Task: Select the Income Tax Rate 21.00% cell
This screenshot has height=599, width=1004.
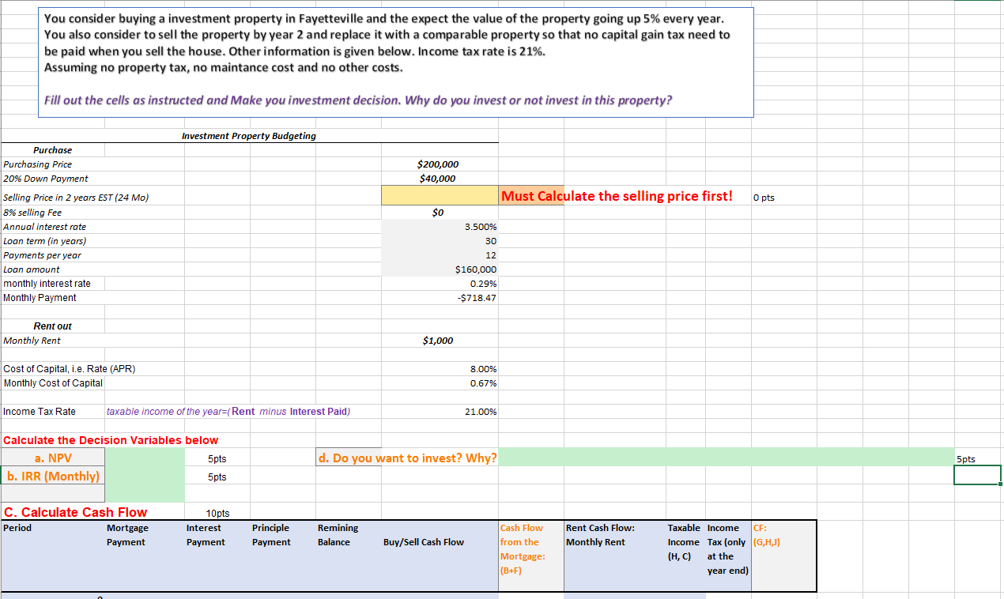Action: 439,411
